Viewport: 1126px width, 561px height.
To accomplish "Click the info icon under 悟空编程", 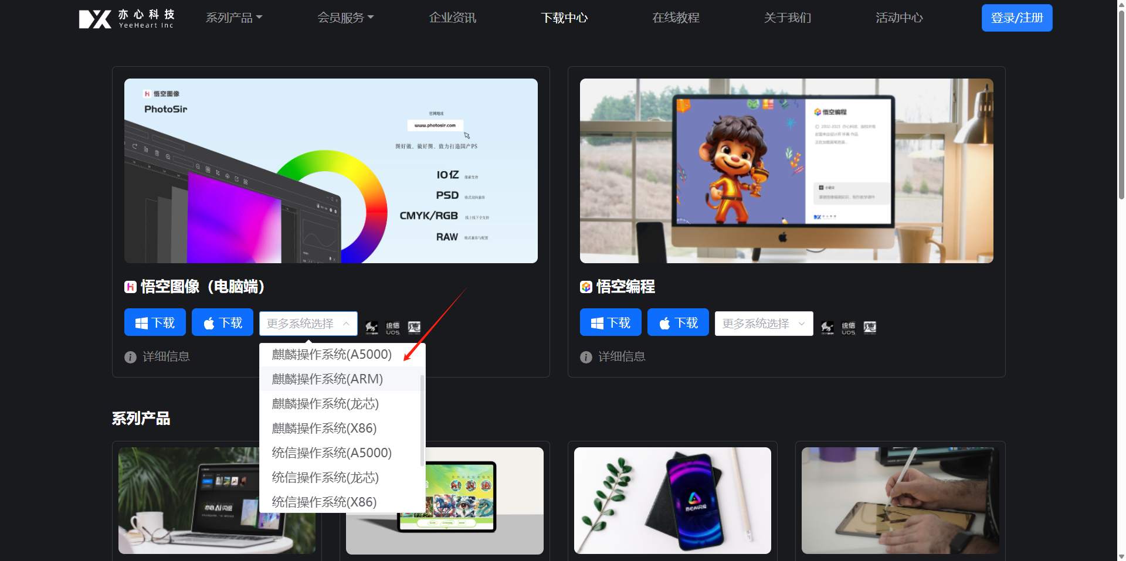I will (x=586, y=357).
